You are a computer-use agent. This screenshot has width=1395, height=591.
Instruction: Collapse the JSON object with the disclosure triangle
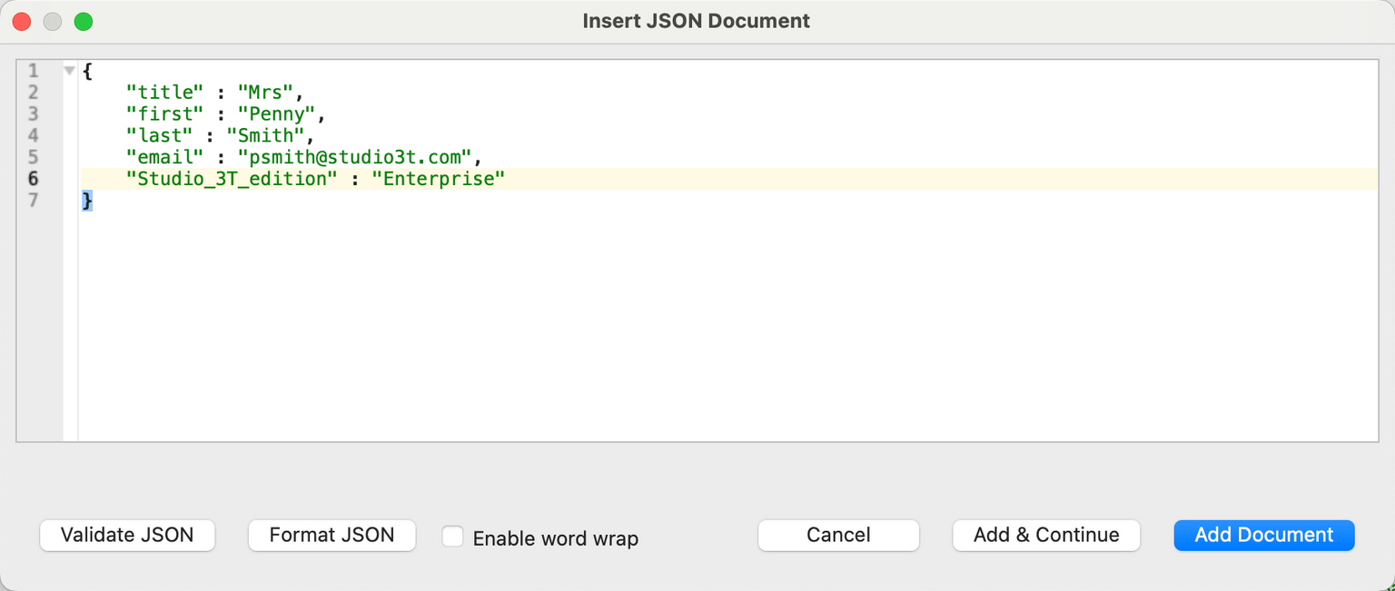(69, 70)
